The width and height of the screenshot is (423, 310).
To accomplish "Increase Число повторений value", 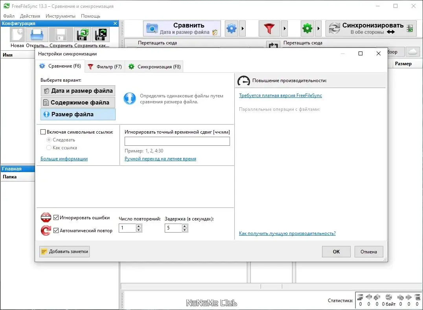I will [139, 226].
